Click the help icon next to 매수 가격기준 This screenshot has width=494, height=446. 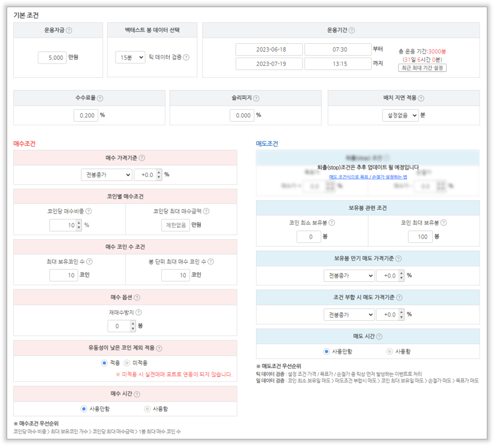[x=142, y=158]
